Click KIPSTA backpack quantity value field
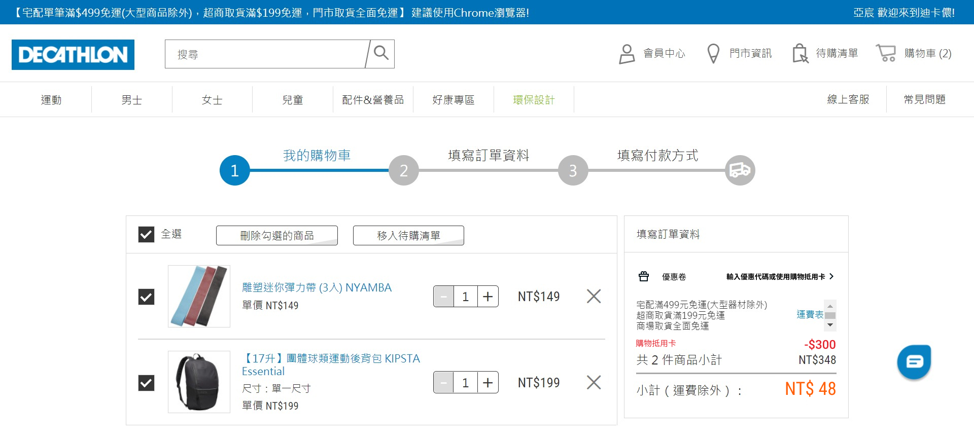974x439 pixels. [x=466, y=383]
